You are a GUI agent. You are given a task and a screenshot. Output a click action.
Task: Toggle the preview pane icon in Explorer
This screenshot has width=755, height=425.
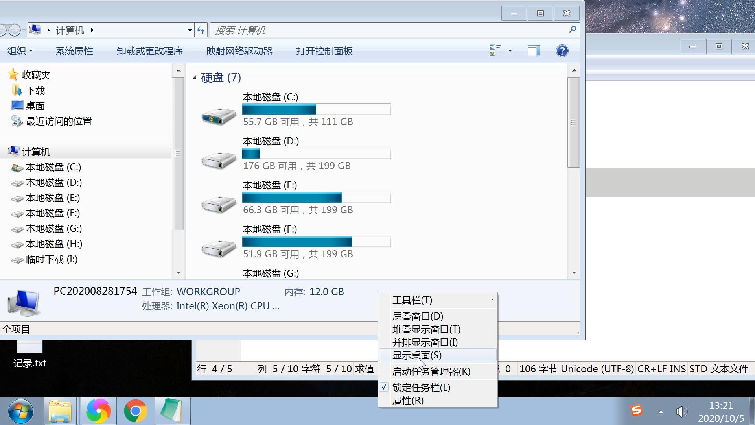point(534,51)
